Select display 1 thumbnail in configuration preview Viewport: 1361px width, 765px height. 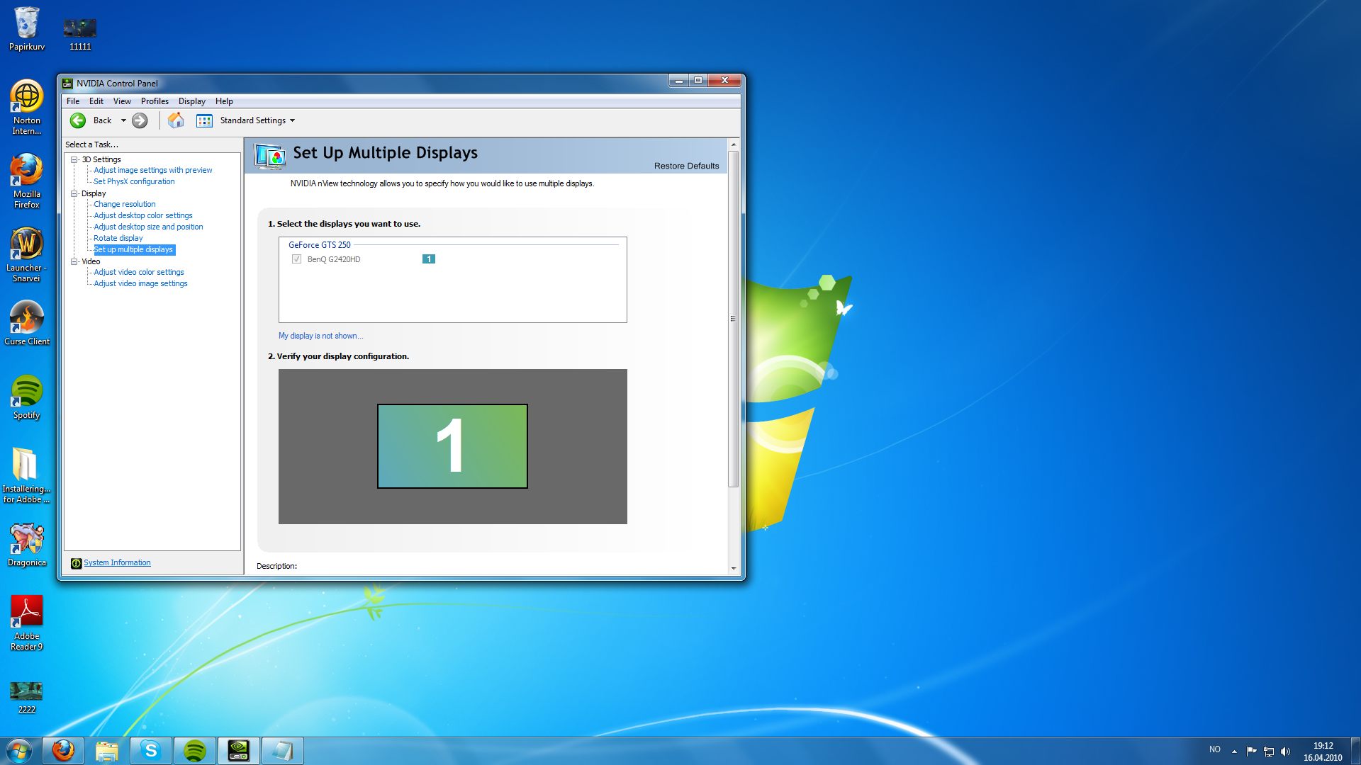(452, 446)
